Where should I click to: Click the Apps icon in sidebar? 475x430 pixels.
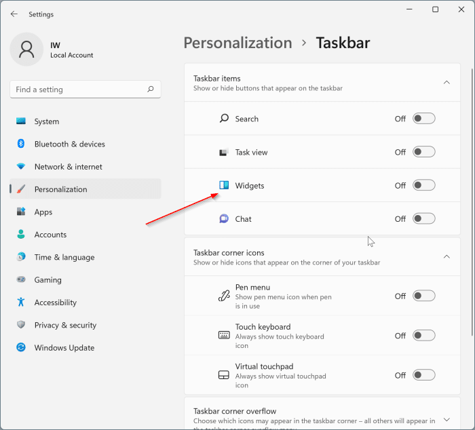[21, 212]
